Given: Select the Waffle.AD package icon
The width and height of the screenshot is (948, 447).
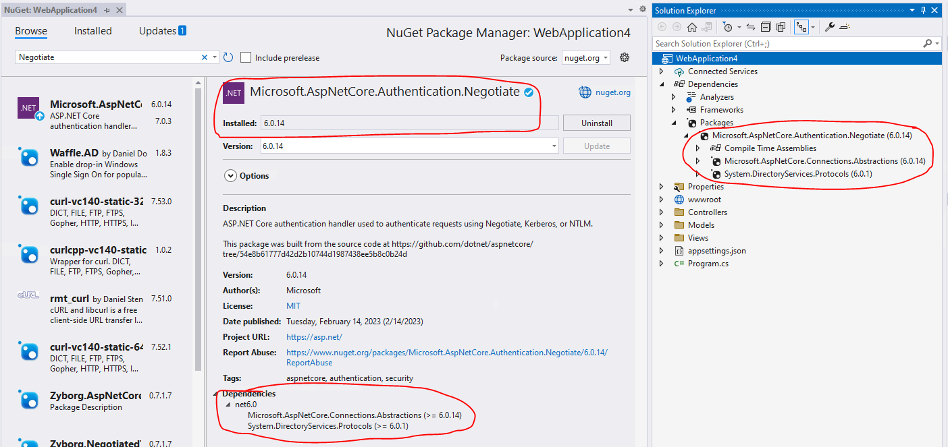Looking at the screenshot, I should tap(29, 157).
